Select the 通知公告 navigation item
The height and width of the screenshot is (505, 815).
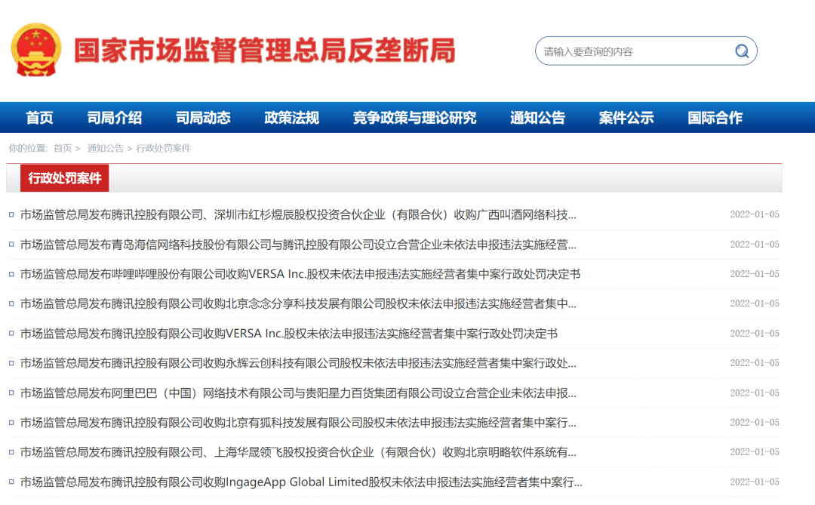(x=537, y=118)
